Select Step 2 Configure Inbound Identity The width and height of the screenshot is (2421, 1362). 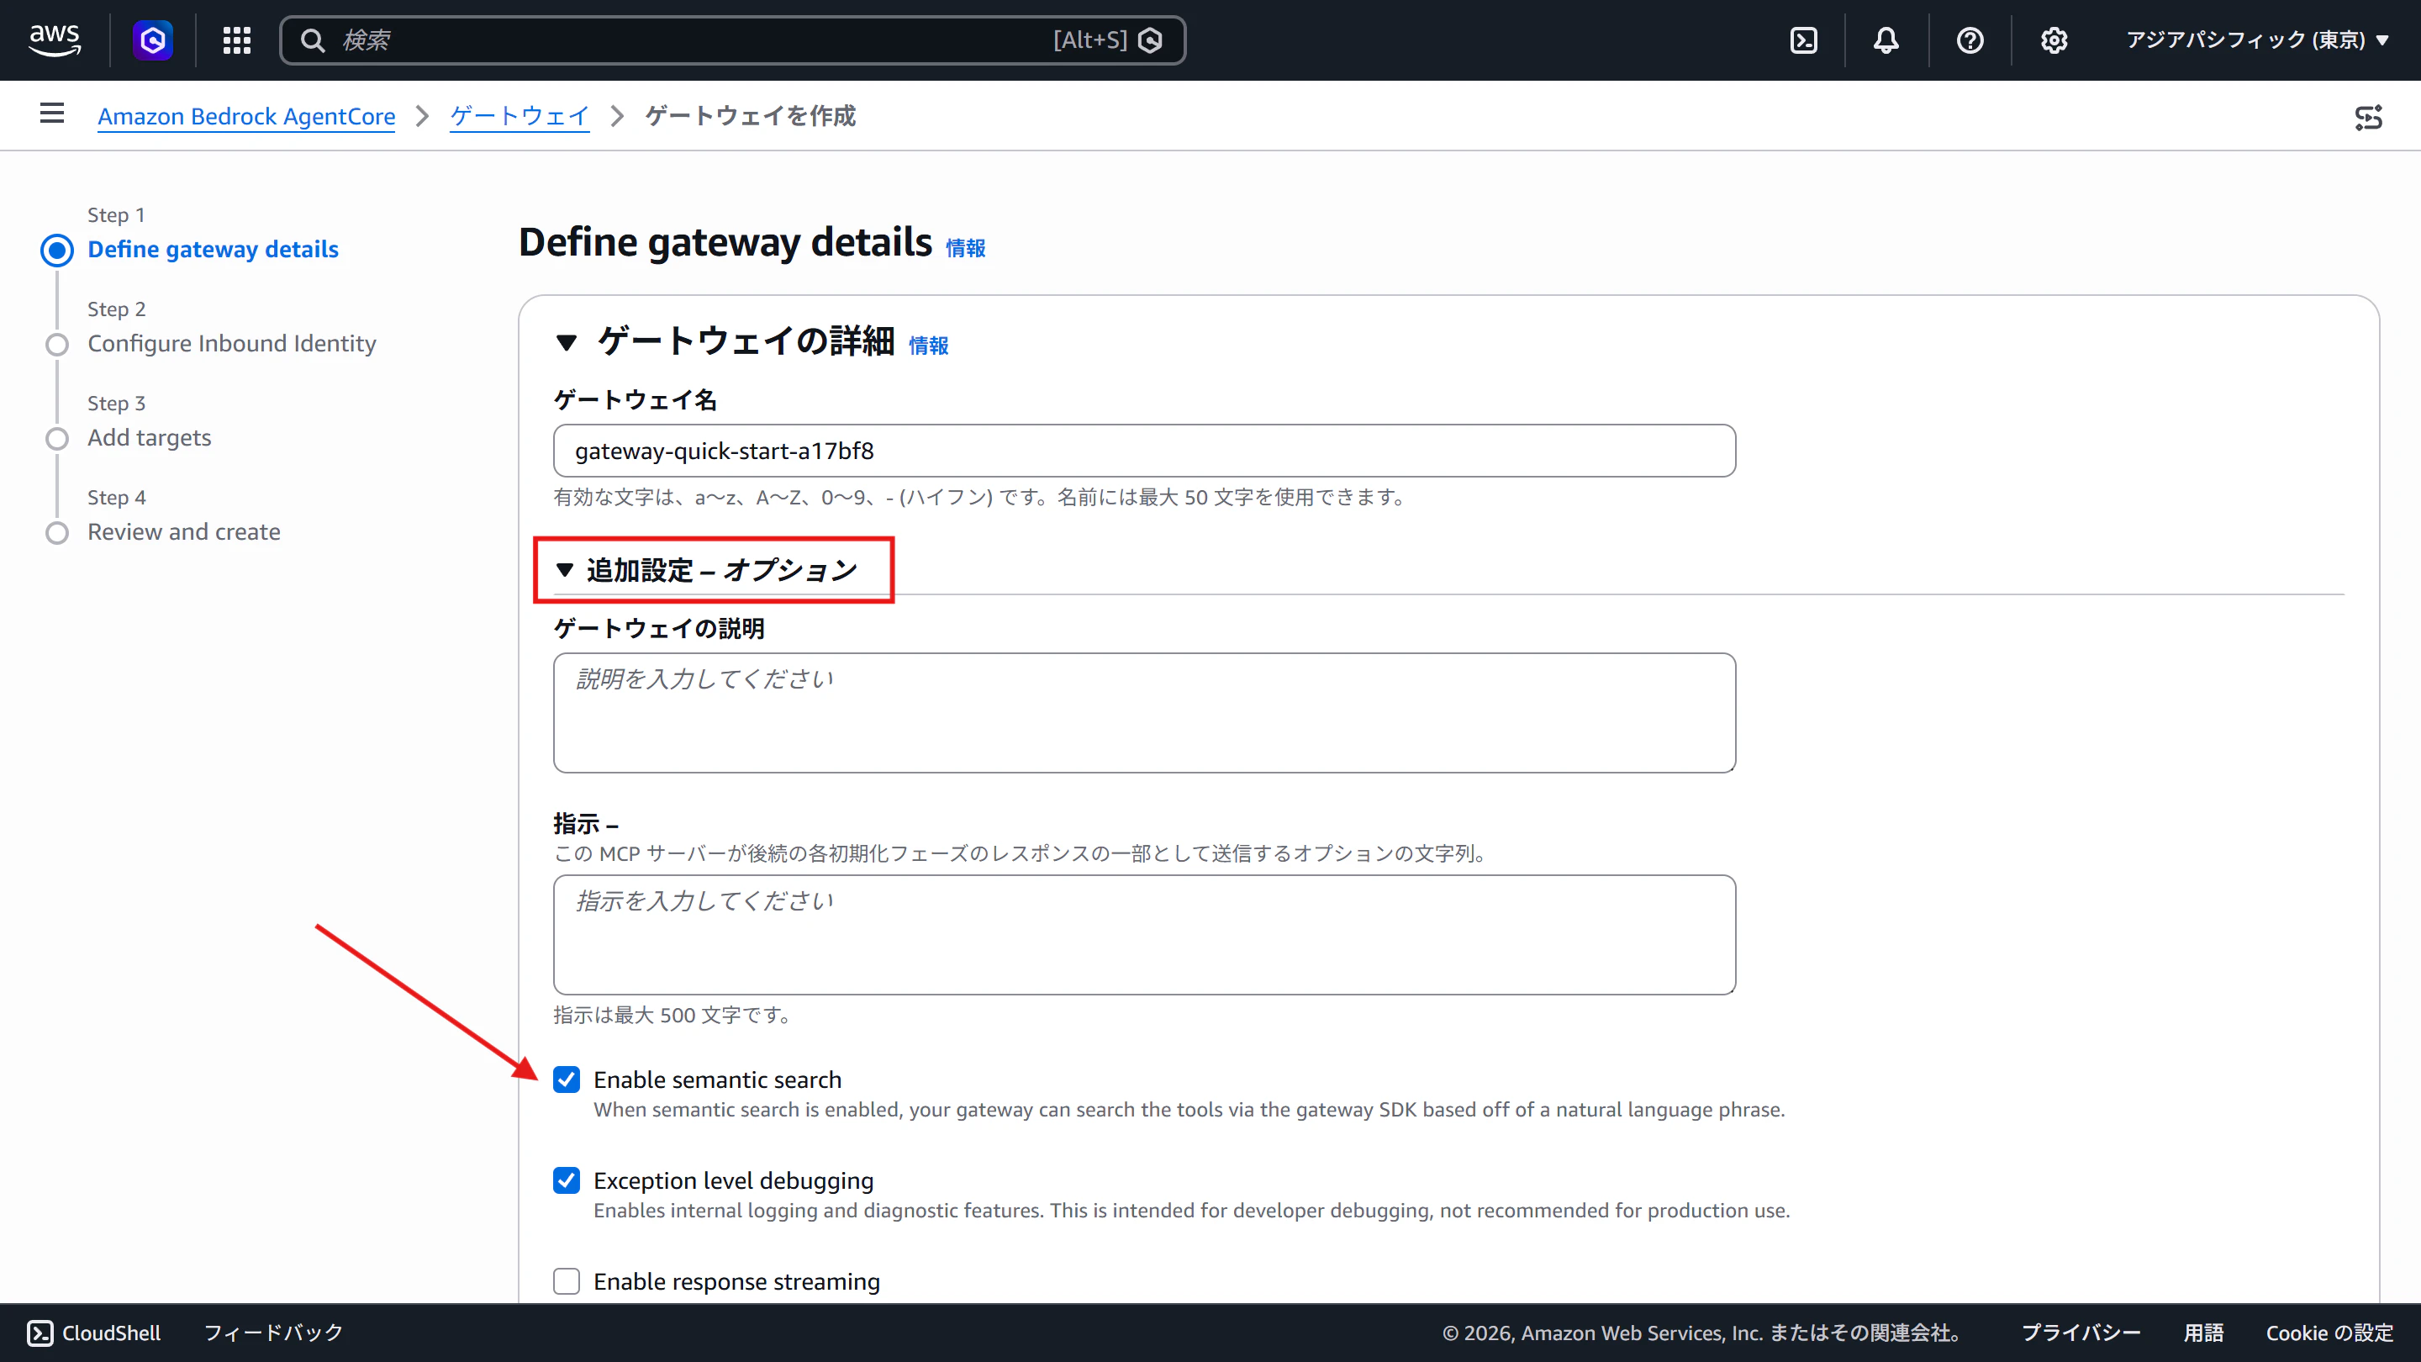click(232, 343)
